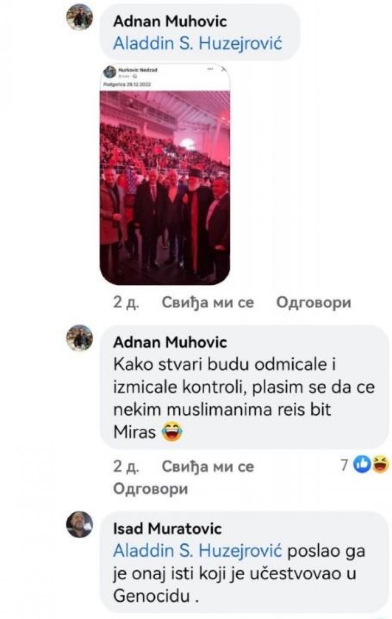Click the Adnan Muhovic name above the Miras comment
Viewport: 392px width, 619px height.
coord(170,342)
